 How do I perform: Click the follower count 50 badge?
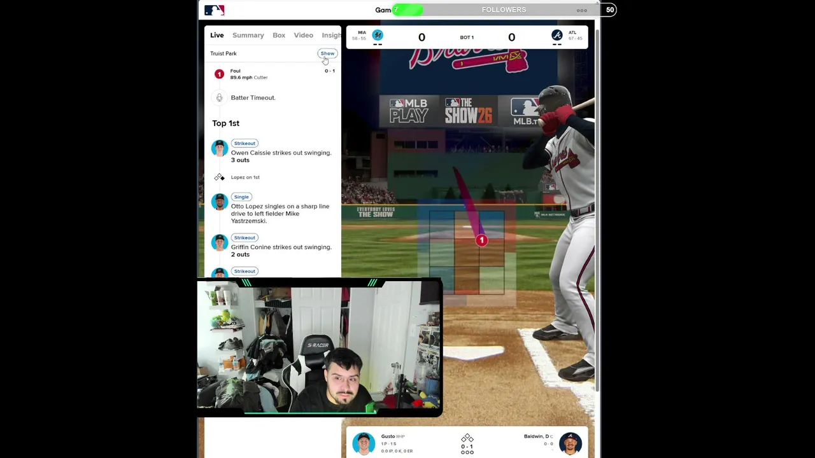(610, 10)
